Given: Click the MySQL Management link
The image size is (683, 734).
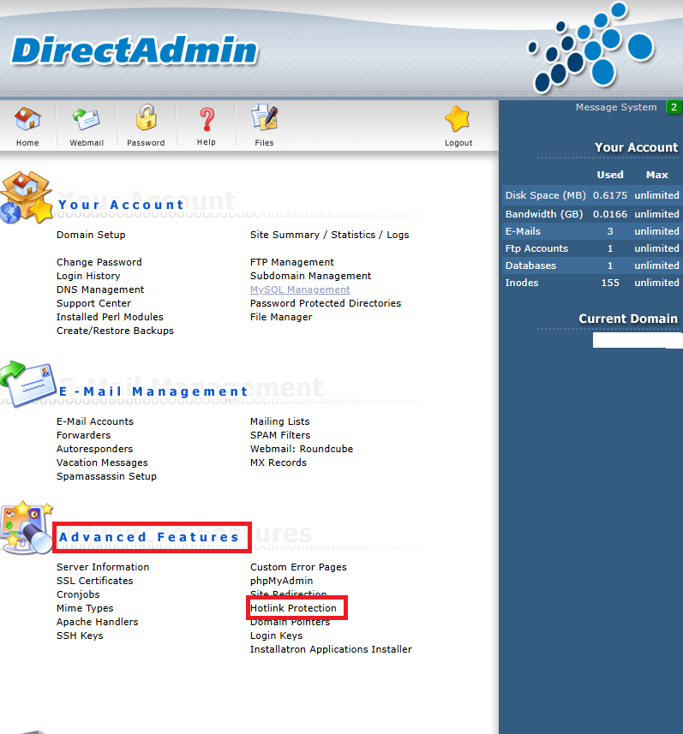Looking at the screenshot, I should click(300, 289).
